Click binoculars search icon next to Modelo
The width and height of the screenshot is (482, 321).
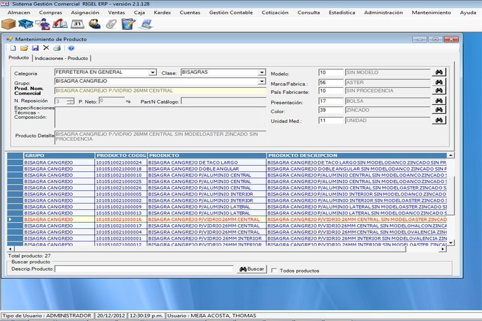(439, 73)
